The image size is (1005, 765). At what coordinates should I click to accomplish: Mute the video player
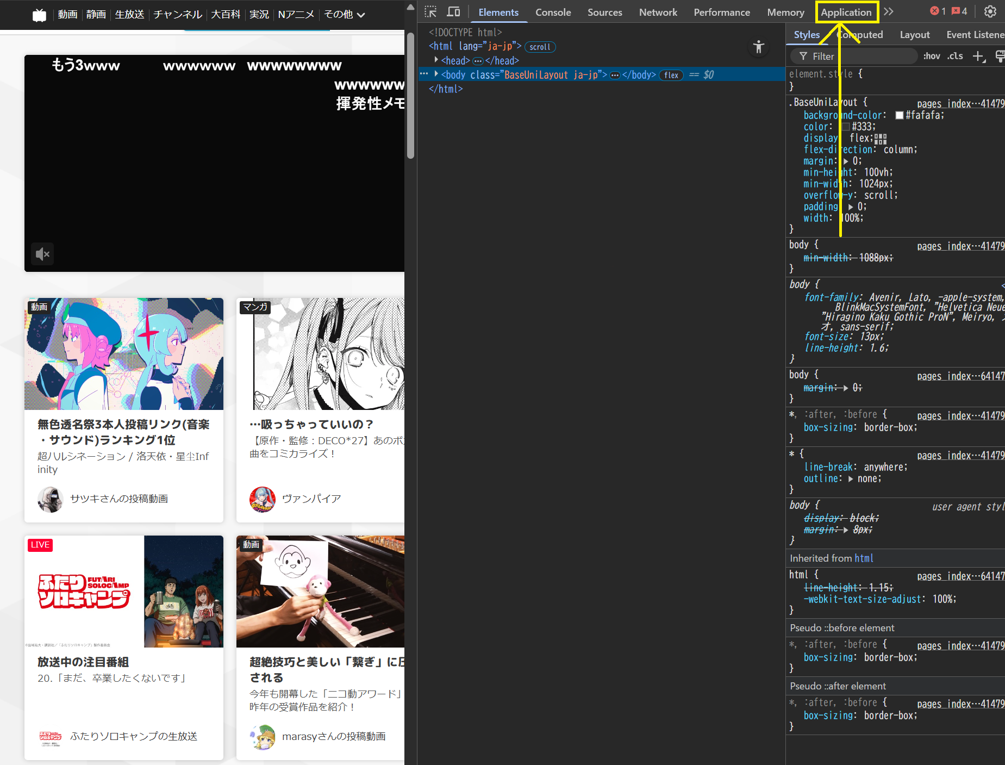pos(42,253)
